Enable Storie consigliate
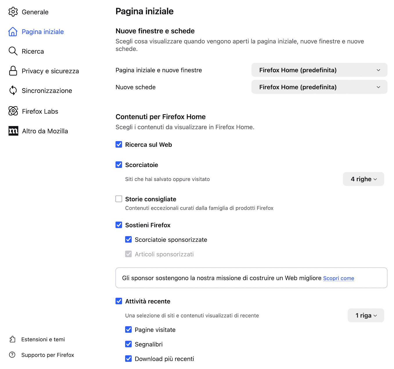 coord(119,199)
